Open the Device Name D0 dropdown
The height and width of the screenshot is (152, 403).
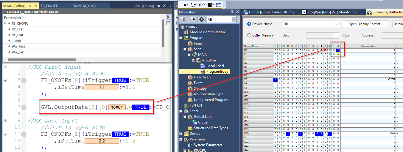337,24
